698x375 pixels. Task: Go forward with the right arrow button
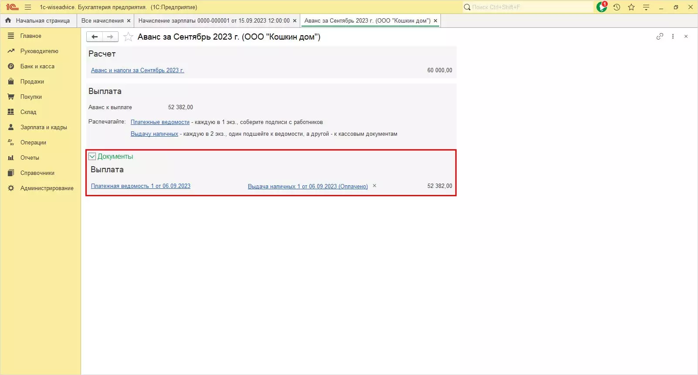(110, 37)
